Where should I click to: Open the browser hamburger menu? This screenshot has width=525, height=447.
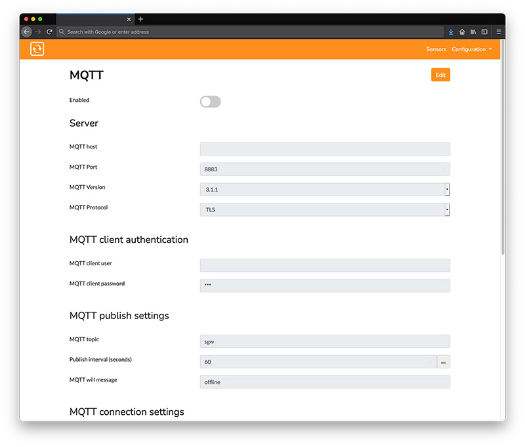(x=499, y=32)
